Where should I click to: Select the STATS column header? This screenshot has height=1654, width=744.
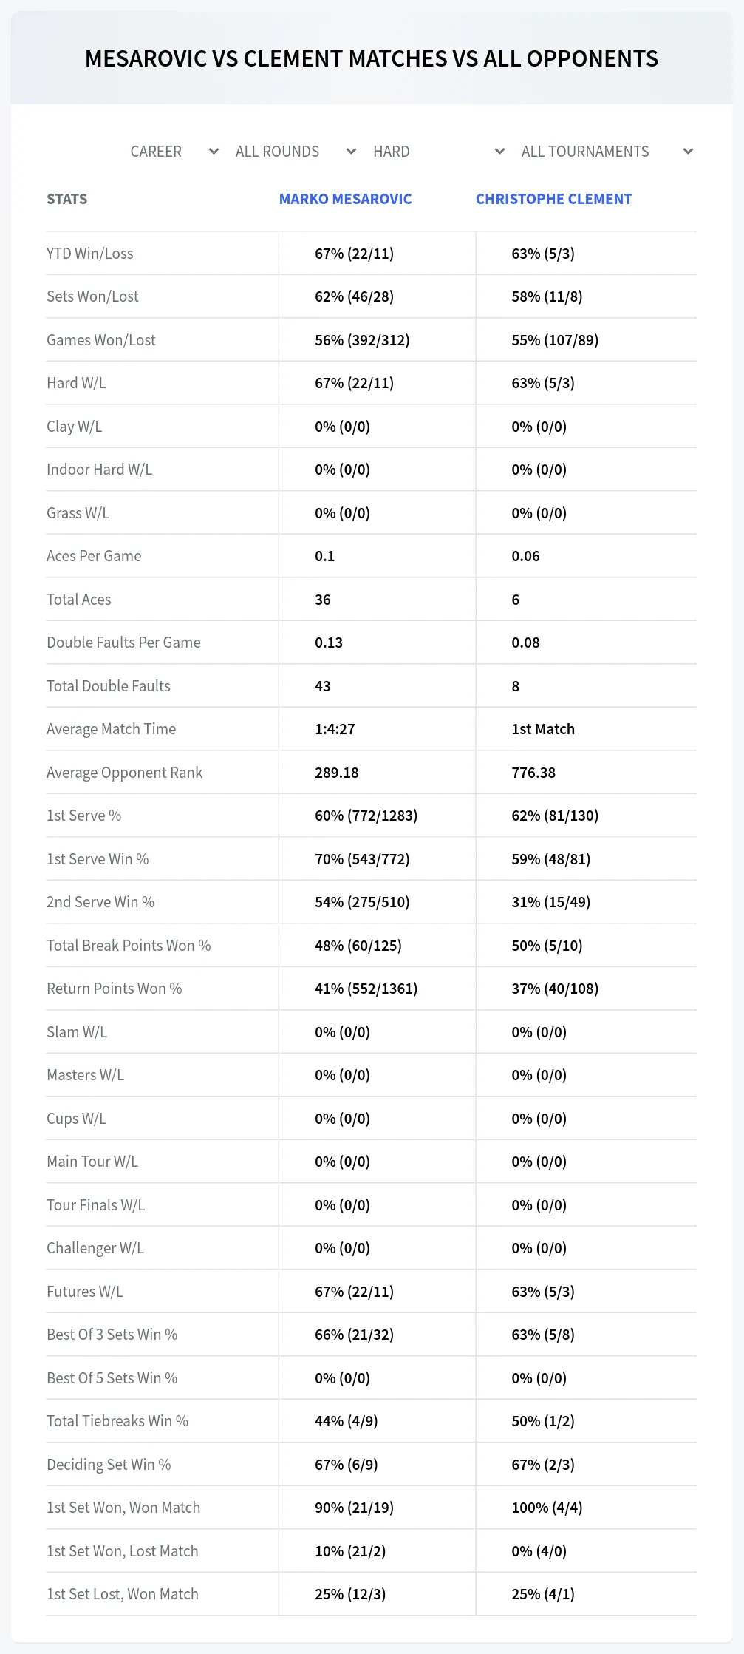tap(66, 199)
